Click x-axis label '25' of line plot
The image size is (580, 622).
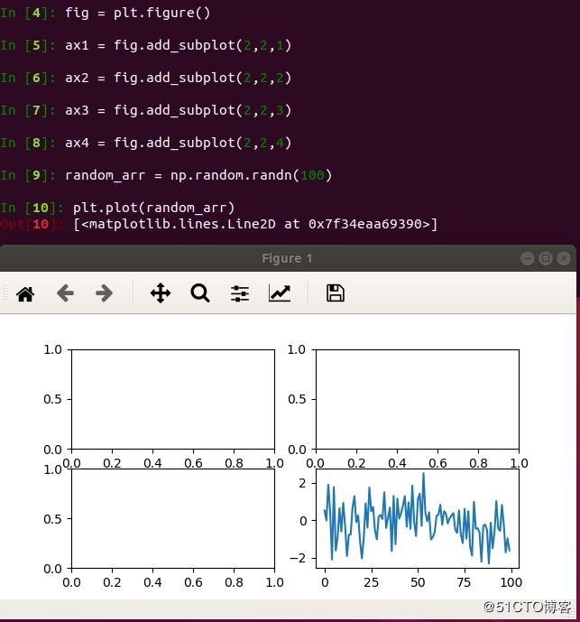[371, 582]
